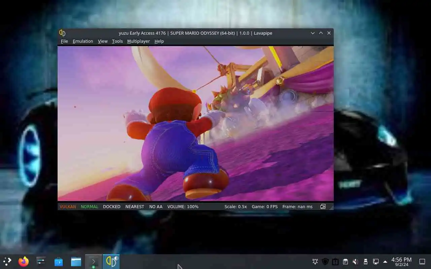Open the VOLUME: 100% control
The height and width of the screenshot is (269, 431).
tap(183, 206)
